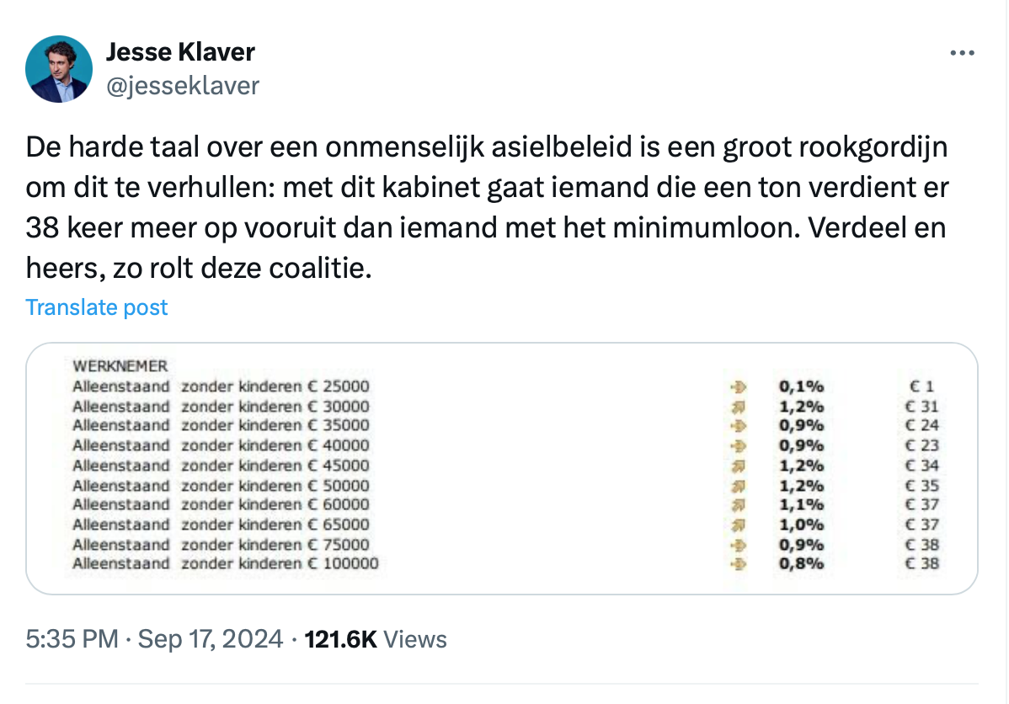Click Jesse Klaver's profile avatar
1009x704 pixels.
59,68
